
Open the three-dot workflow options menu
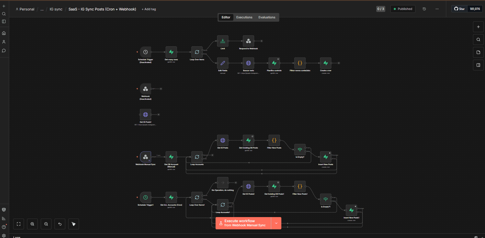pyautogui.click(x=437, y=9)
